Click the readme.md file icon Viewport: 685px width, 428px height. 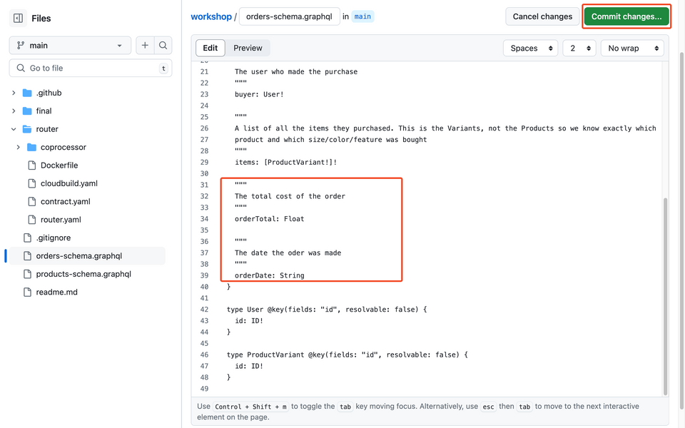28,292
